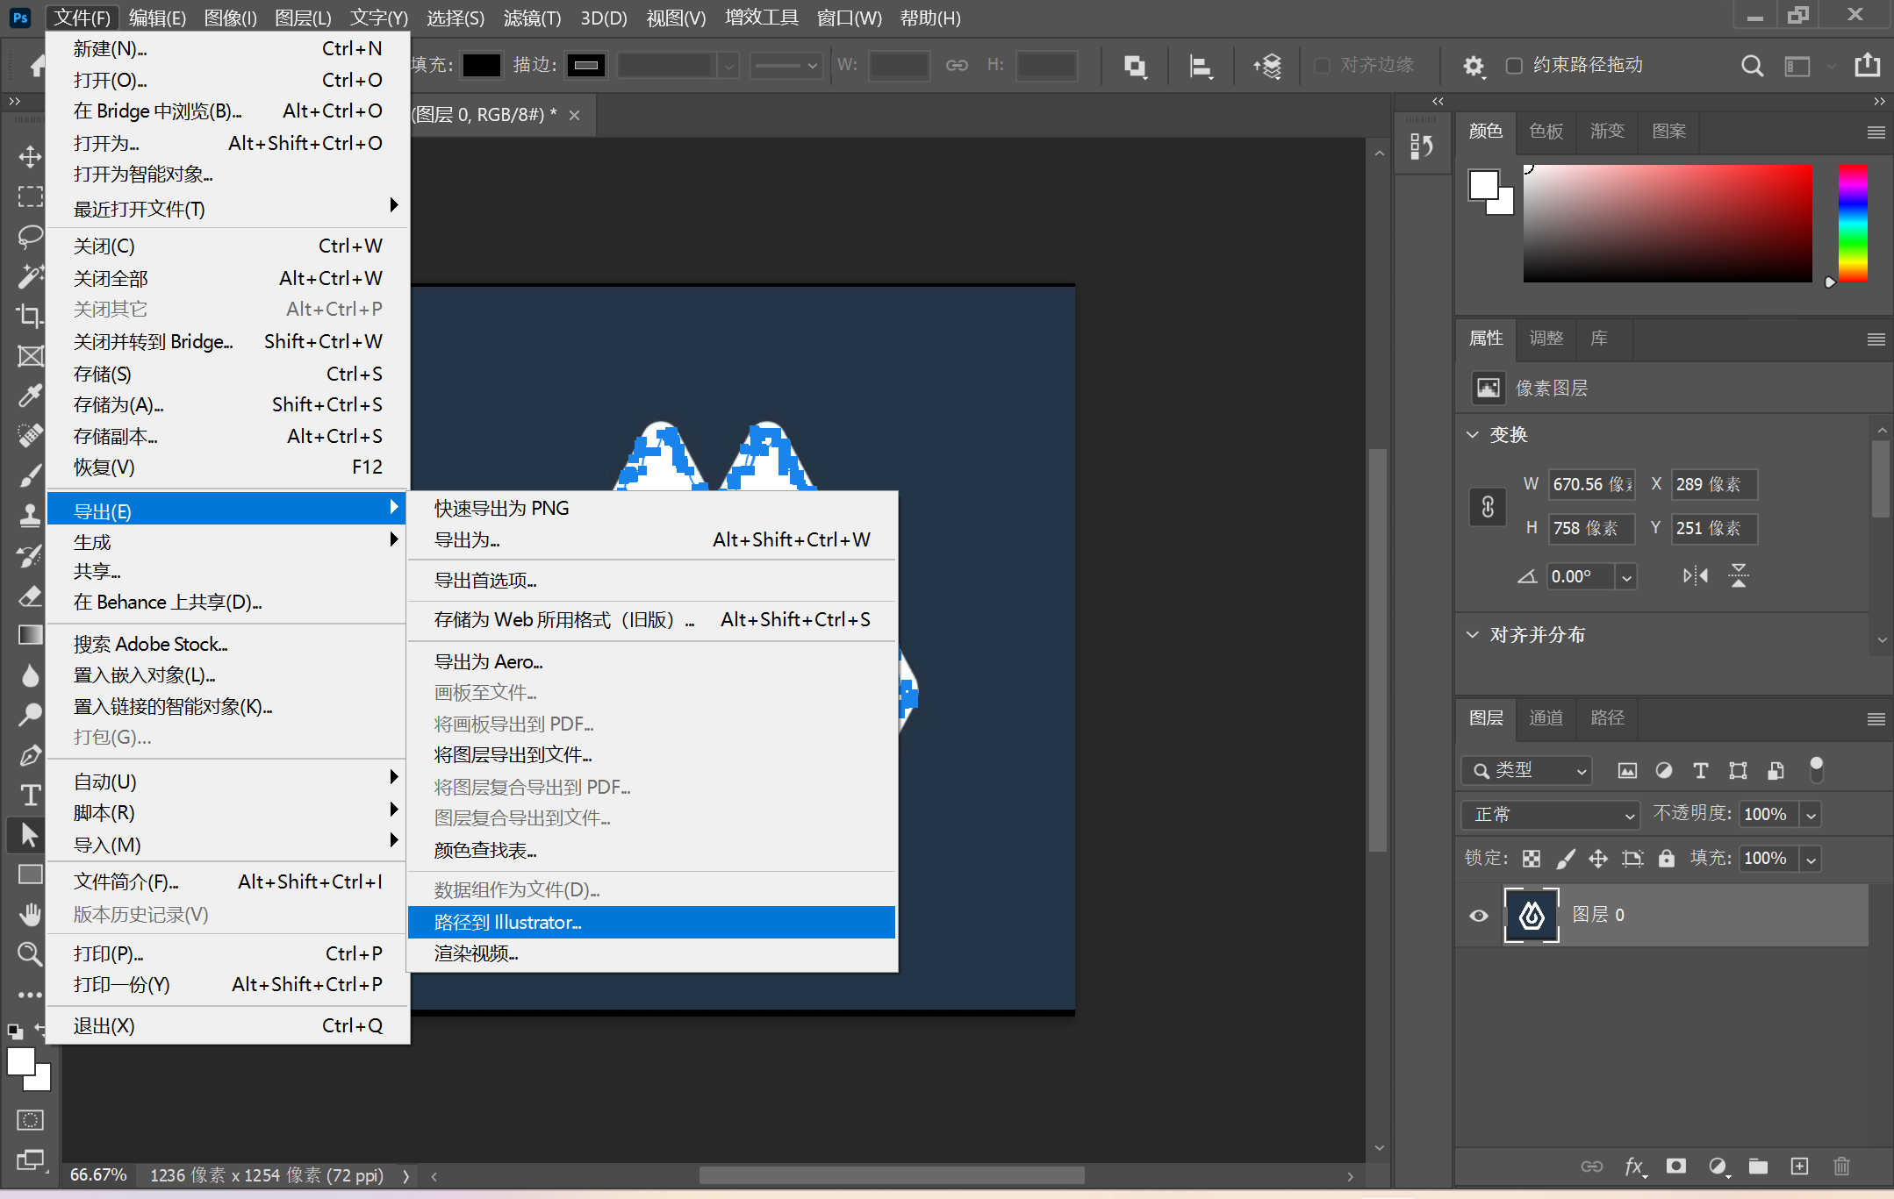Hide 图层 0 using the eye icon
The image size is (1894, 1199).
pyautogui.click(x=1479, y=916)
